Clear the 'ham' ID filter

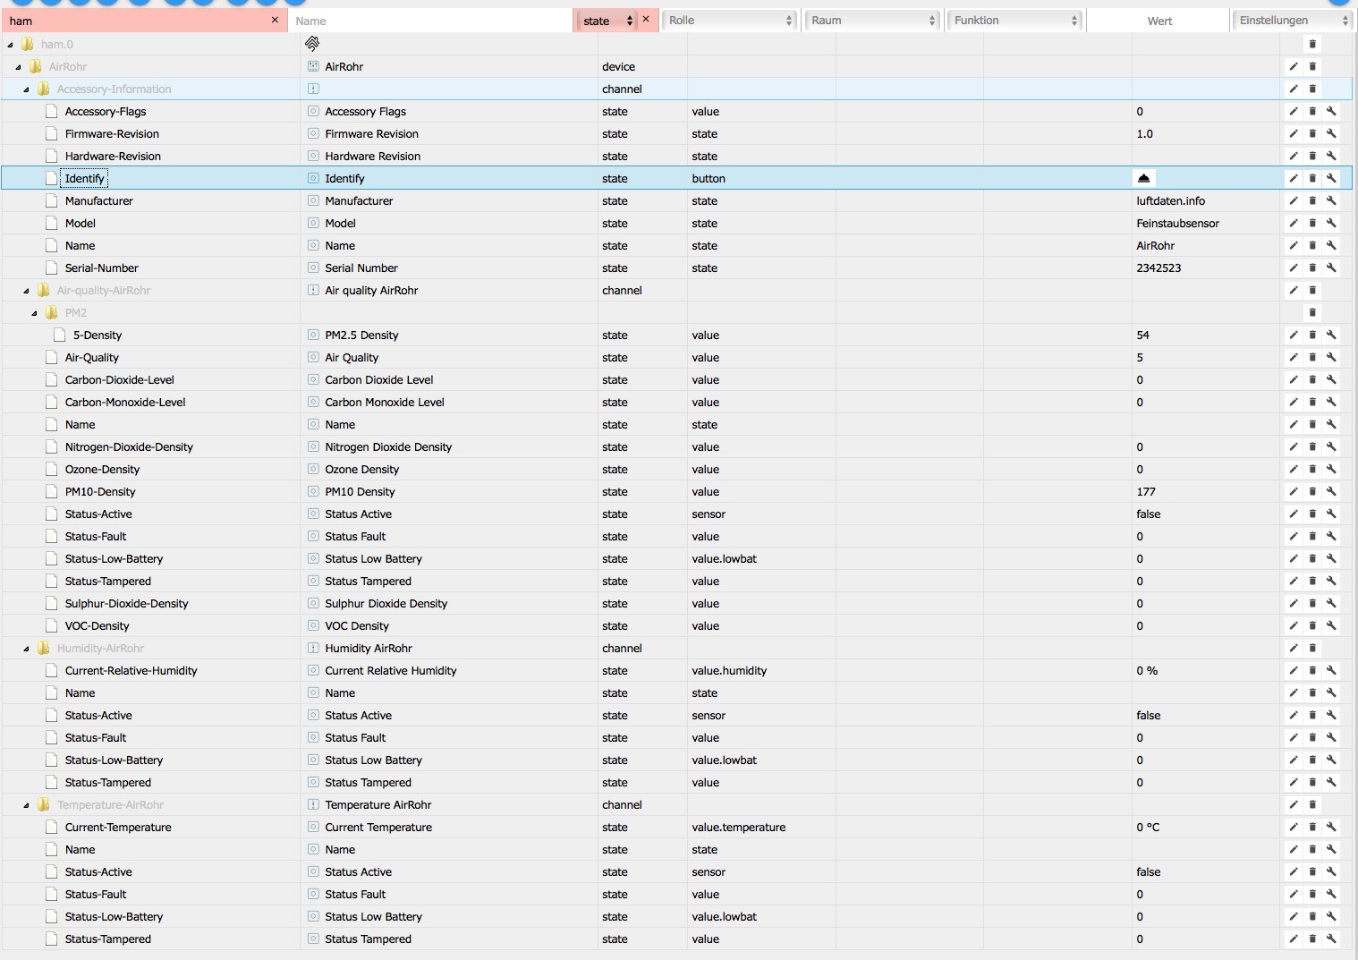coord(275,20)
